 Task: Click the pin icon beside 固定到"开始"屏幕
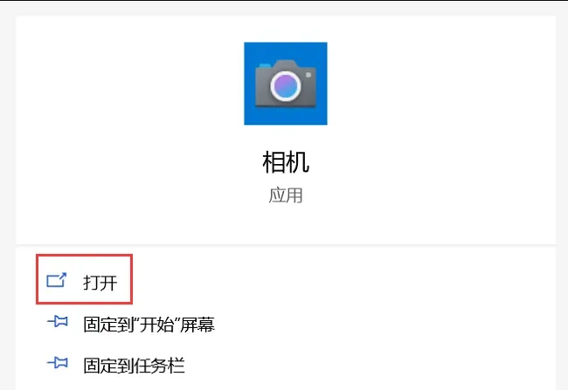point(57,321)
